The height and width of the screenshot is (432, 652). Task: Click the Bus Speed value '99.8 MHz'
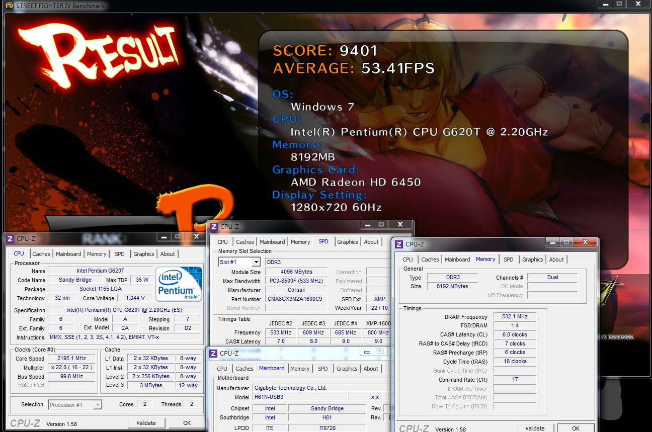[x=72, y=377]
